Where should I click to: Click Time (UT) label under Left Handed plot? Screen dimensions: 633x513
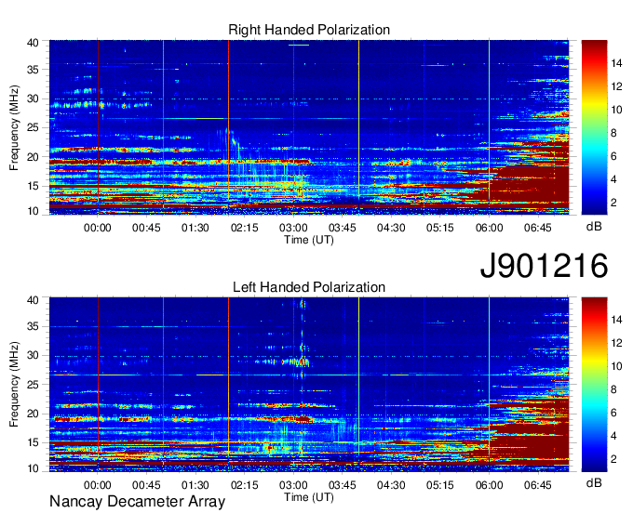click(309, 497)
